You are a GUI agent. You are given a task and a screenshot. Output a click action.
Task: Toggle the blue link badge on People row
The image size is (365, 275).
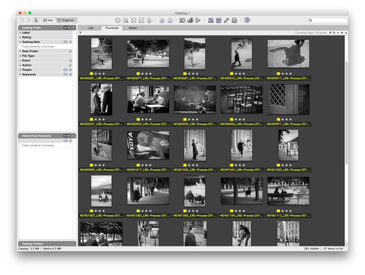[x=66, y=70]
